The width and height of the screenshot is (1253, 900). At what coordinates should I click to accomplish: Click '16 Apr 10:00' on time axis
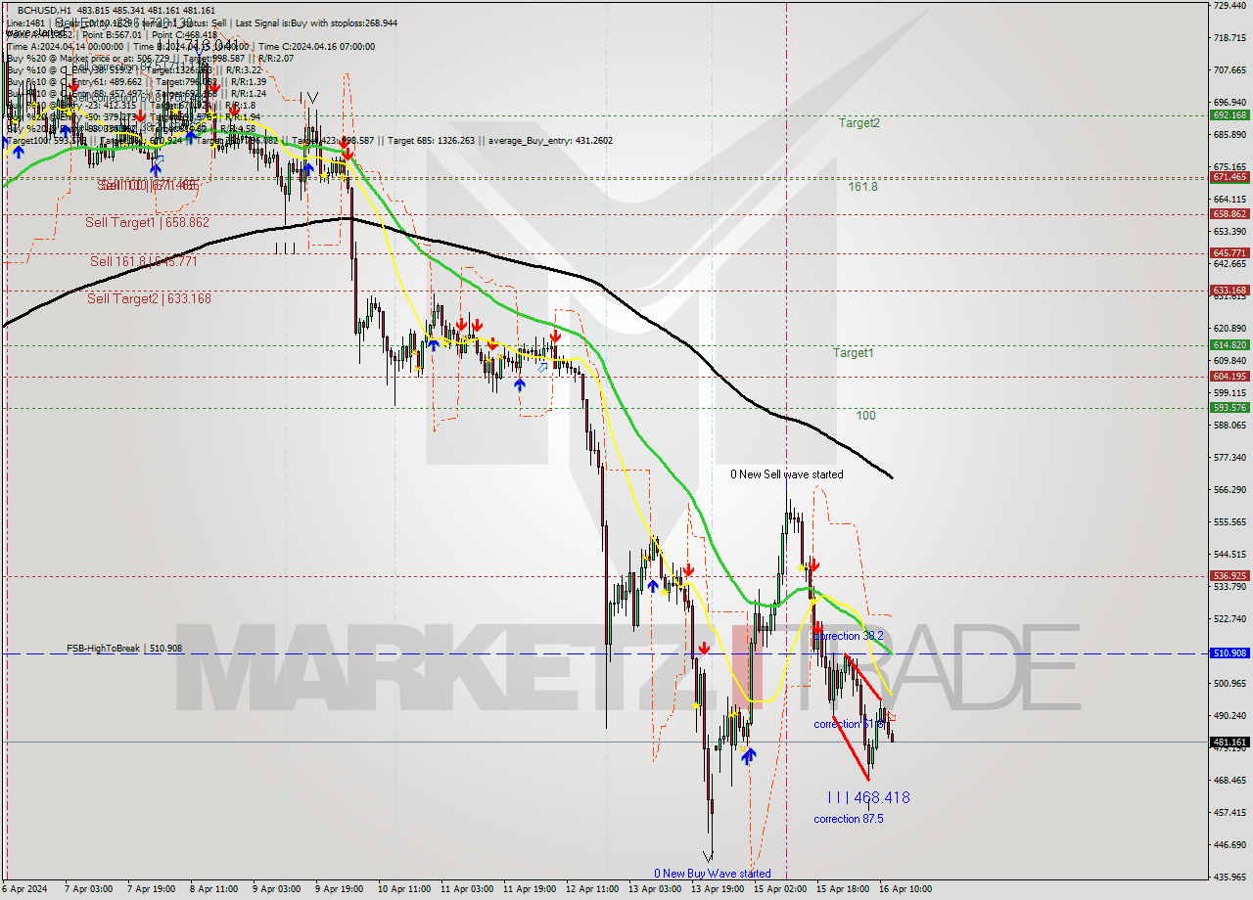[x=905, y=889]
